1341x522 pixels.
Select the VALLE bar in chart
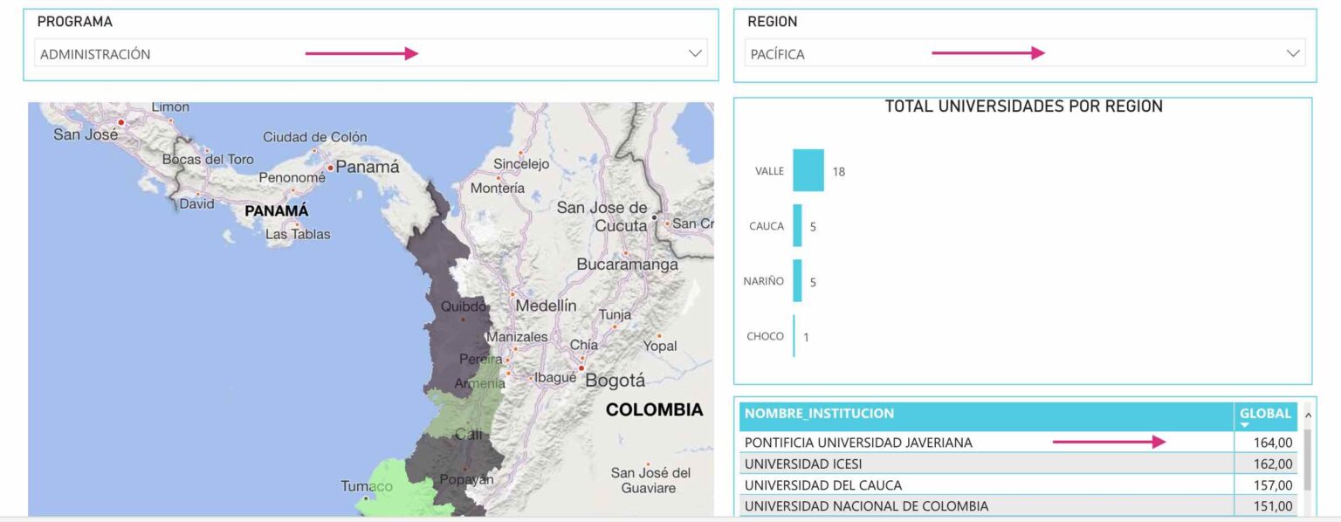click(x=808, y=170)
